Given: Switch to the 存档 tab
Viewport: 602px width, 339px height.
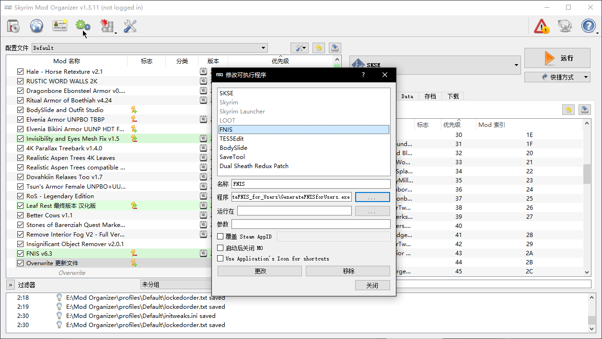Looking at the screenshot, I should click(x=430, y=96).
